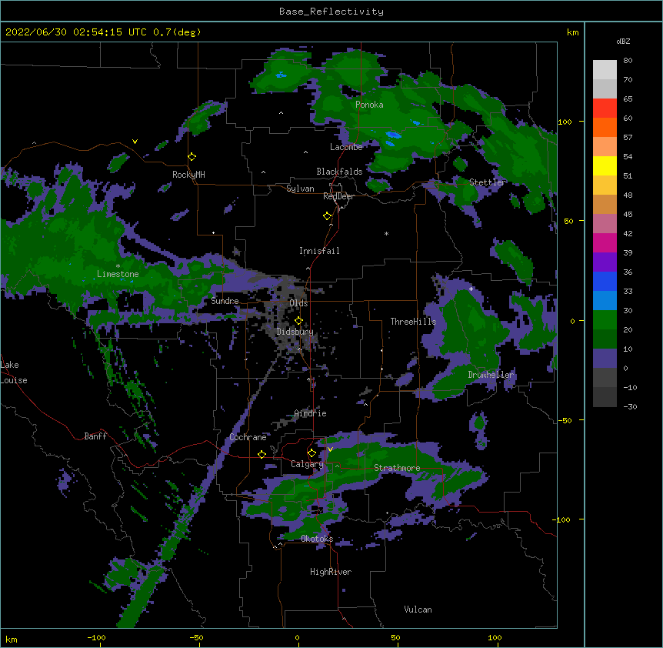Screen dimensions: 663x648
Task: Click the yellow diamond marker beside RockyMH
Action: point(192,157)
